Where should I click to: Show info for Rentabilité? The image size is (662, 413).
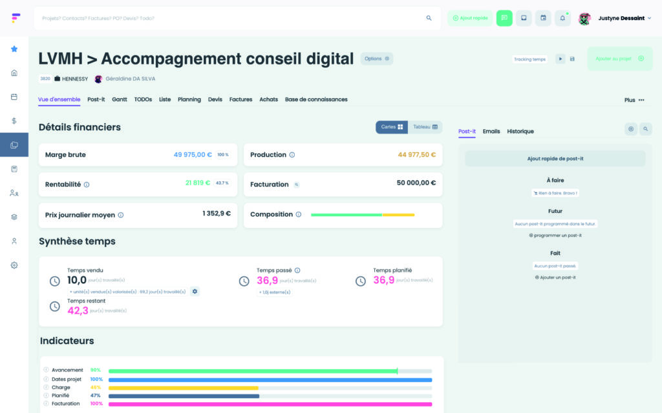(87, 185)
